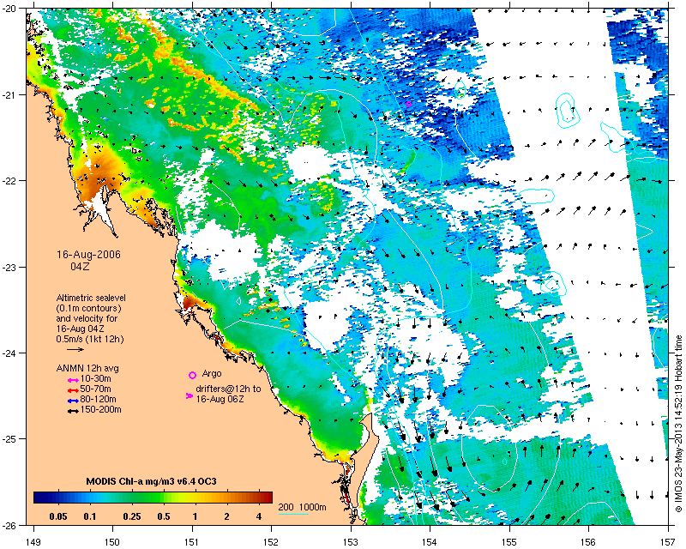Click the '153' longitude axis label

(351, 542)
